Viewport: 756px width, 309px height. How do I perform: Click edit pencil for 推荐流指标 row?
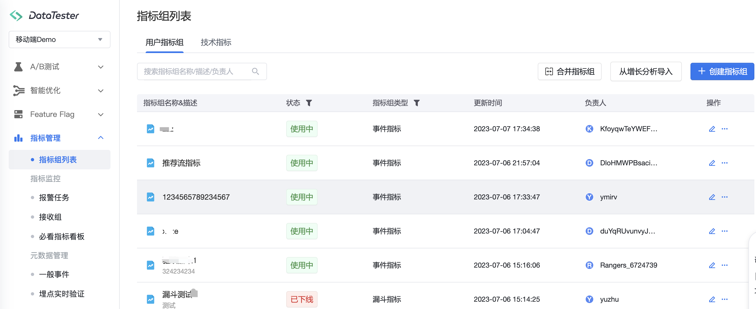click(712, 163)
